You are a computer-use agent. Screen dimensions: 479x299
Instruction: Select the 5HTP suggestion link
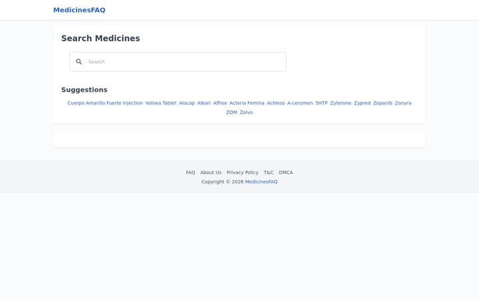[x=321, y=103]
